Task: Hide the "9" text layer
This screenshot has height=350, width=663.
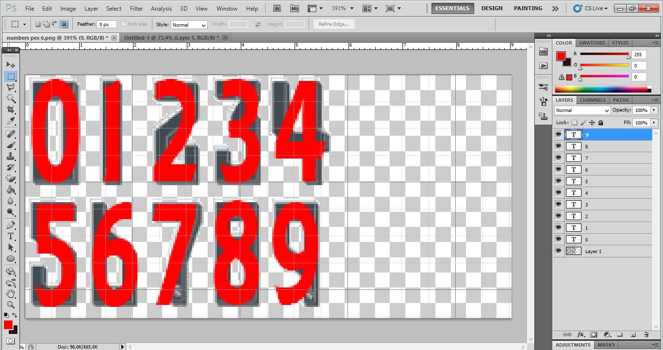Action: tap(558, 134)
